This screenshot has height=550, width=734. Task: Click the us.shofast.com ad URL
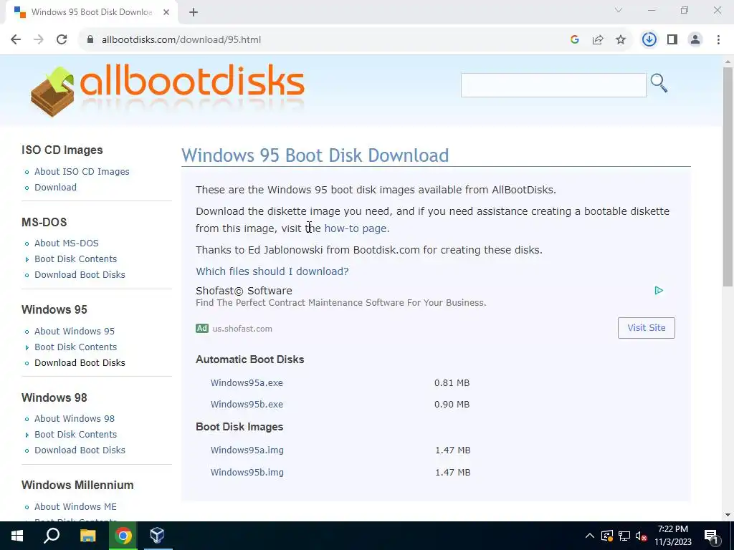[242, 329]
